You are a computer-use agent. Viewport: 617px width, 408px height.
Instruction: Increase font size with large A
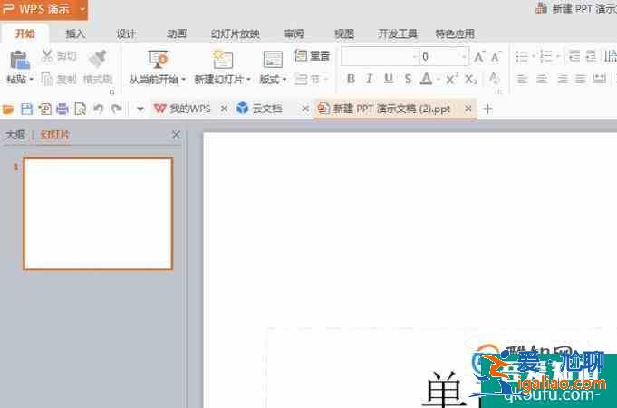[x=479, y=57]
